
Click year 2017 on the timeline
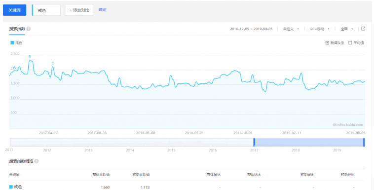tap(254, 150)
